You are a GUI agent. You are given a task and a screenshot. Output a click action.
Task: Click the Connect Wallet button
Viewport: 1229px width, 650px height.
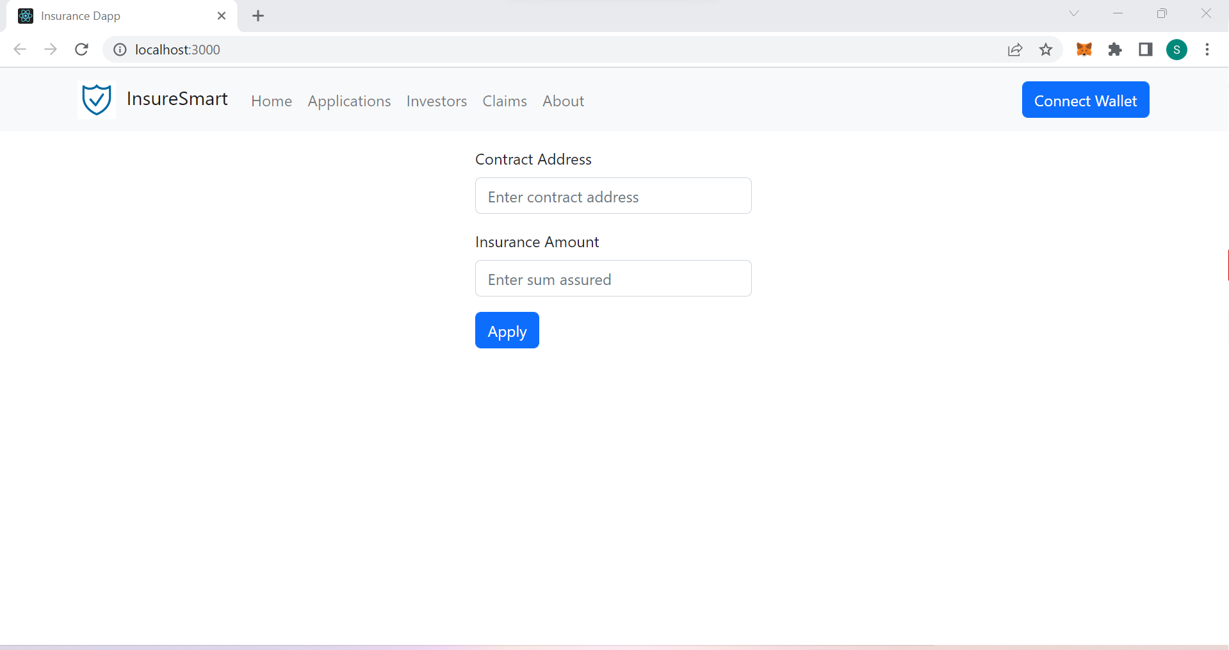tap(1086, 100)
